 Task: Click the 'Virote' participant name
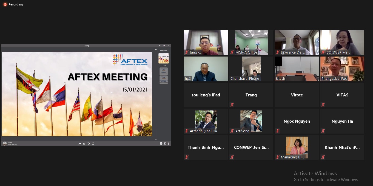297,95
